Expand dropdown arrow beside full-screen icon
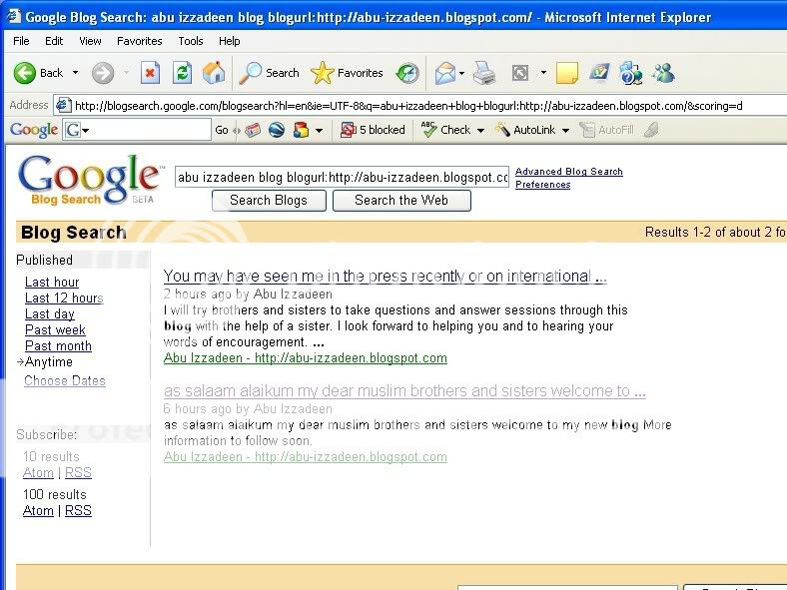Screen dimensions: 787x590 [x=543, y=73]
